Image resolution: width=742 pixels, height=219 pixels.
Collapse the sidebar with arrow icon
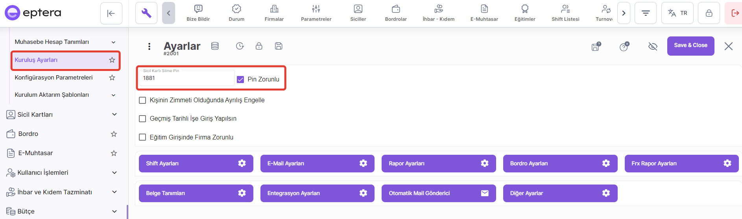(111, 13)
